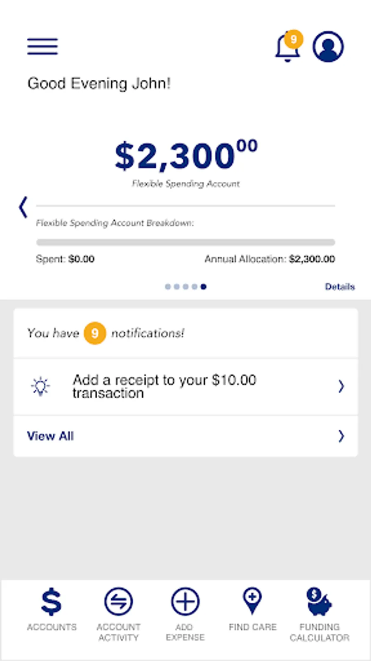Screen dimensions: 371x661
Task: Tap the orange 9 notifications badge
Action: (x=95, y=333)
